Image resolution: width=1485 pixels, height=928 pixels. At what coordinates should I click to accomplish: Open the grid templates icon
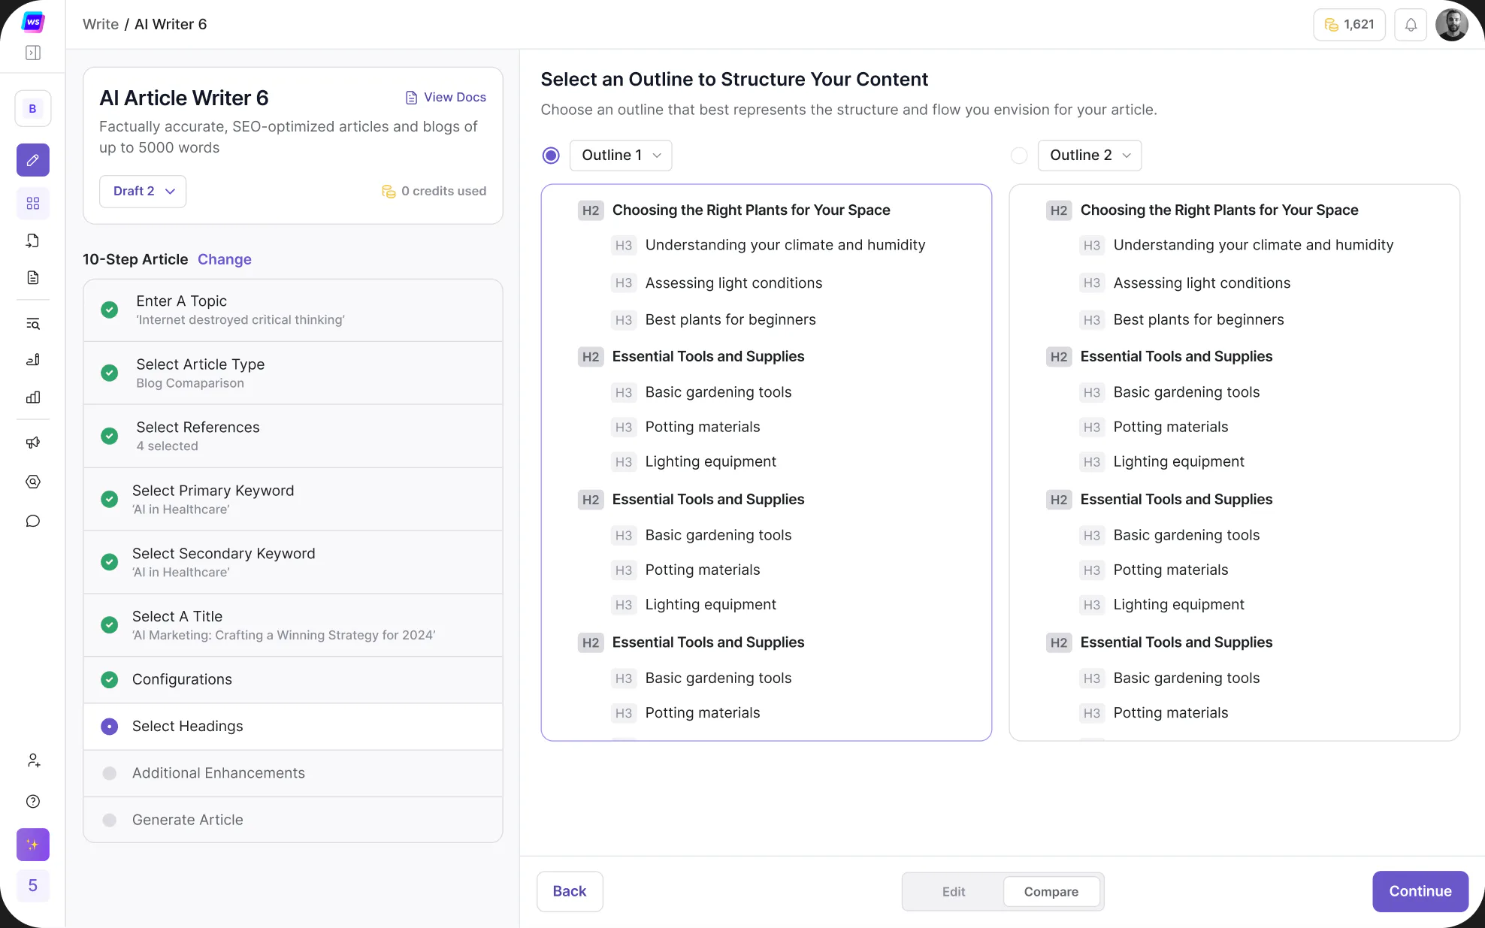coord(33,204)
